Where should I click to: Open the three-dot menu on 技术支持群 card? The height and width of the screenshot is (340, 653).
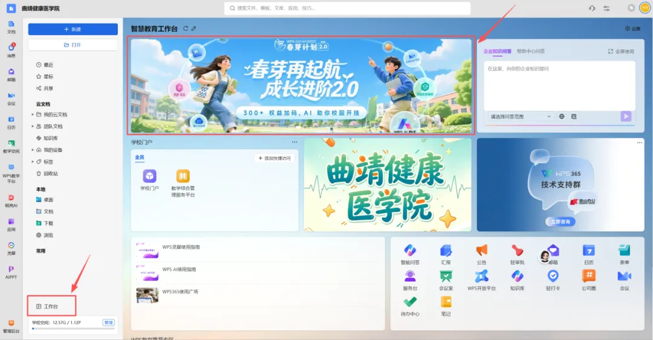639,143
